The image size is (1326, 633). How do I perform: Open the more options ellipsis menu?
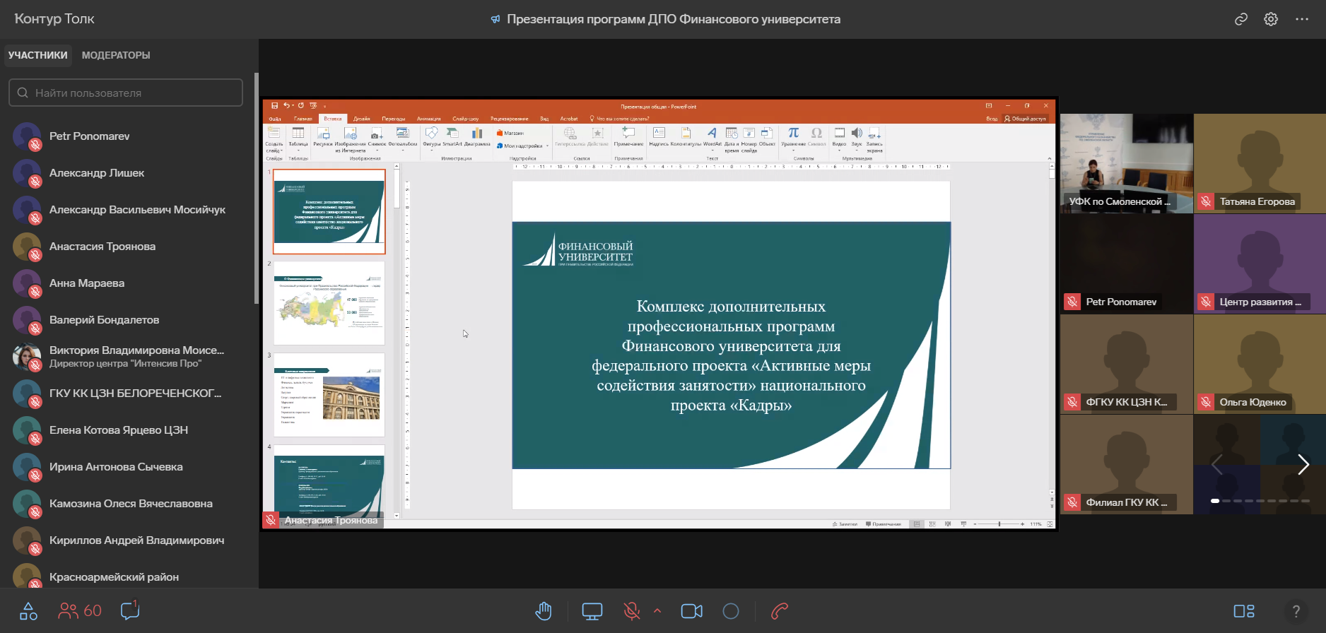[1302, 19]
